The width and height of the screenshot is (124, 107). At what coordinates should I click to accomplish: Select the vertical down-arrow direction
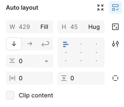14,44
